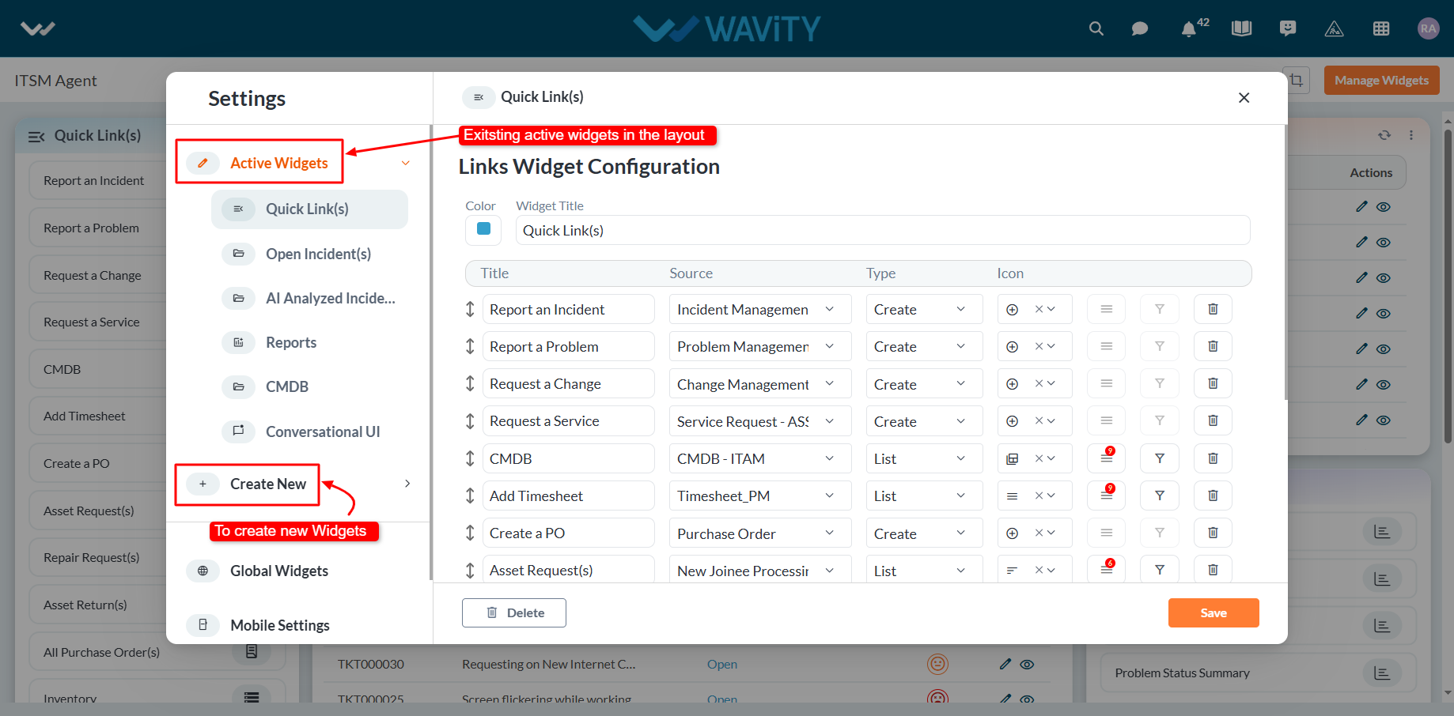Open columns list for Asset Request(s) row
Image resolution: width=1454 pixels, height=716 pixels.
click(x=1107, y=570)
